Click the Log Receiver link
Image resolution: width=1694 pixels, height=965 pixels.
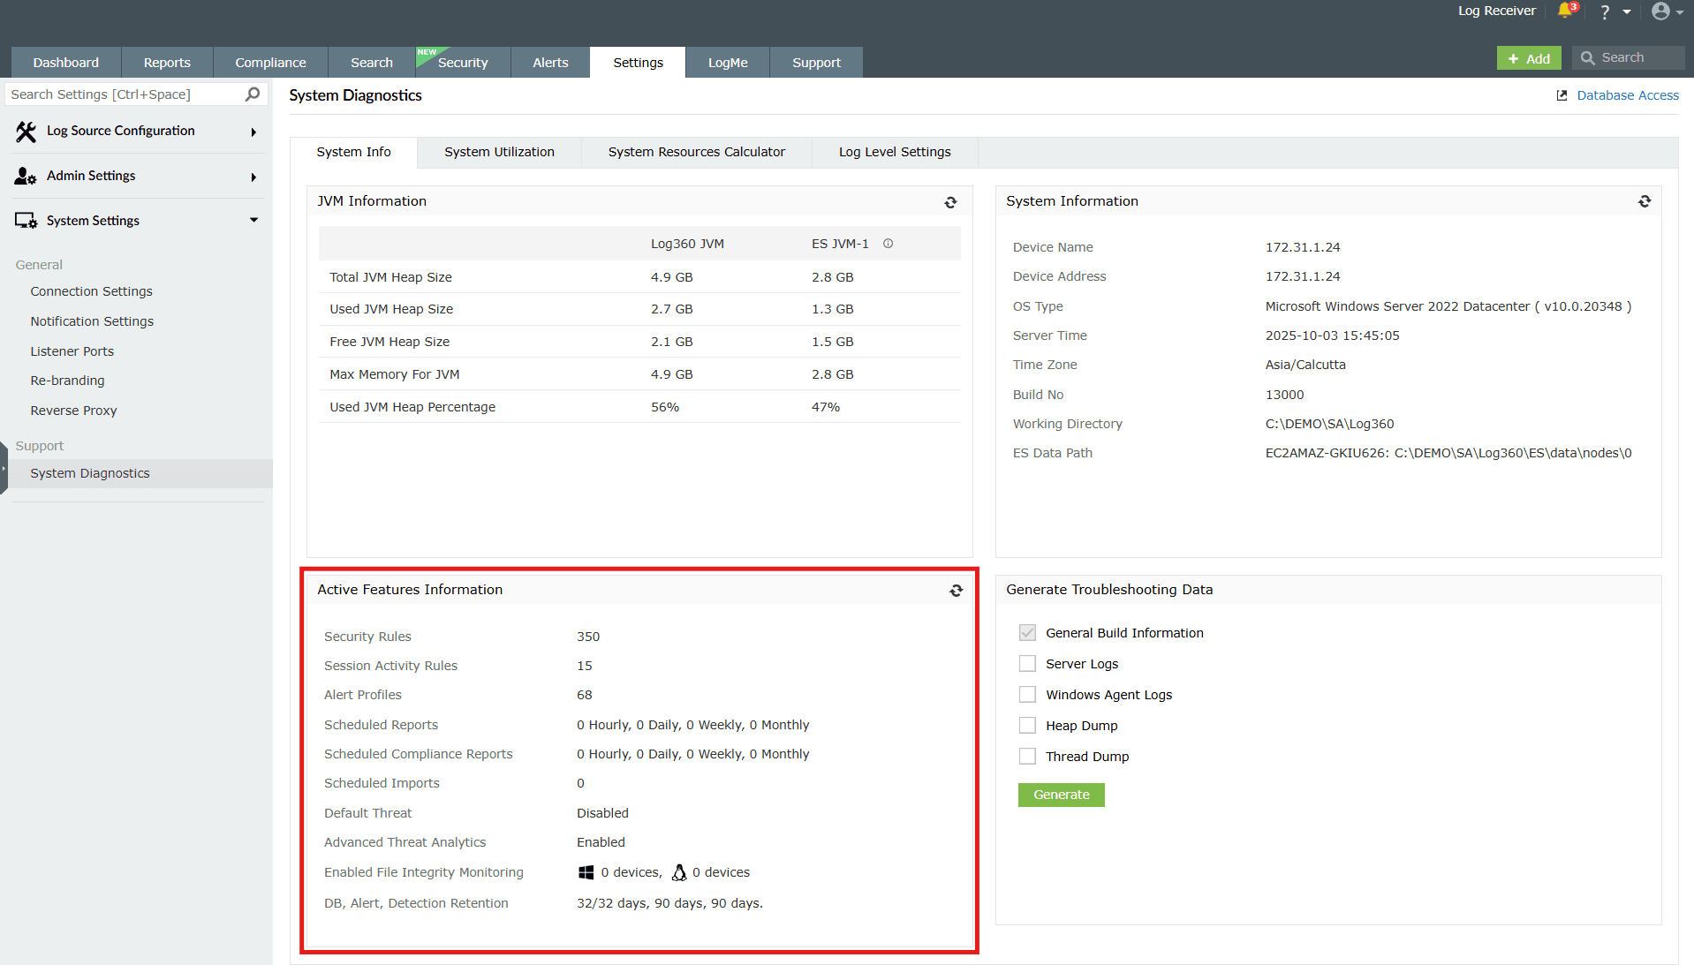[1496, 11]
